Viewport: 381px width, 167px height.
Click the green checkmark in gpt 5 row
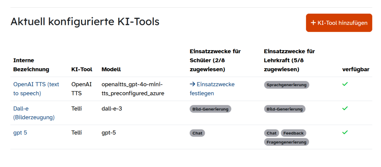coord(345,132)
